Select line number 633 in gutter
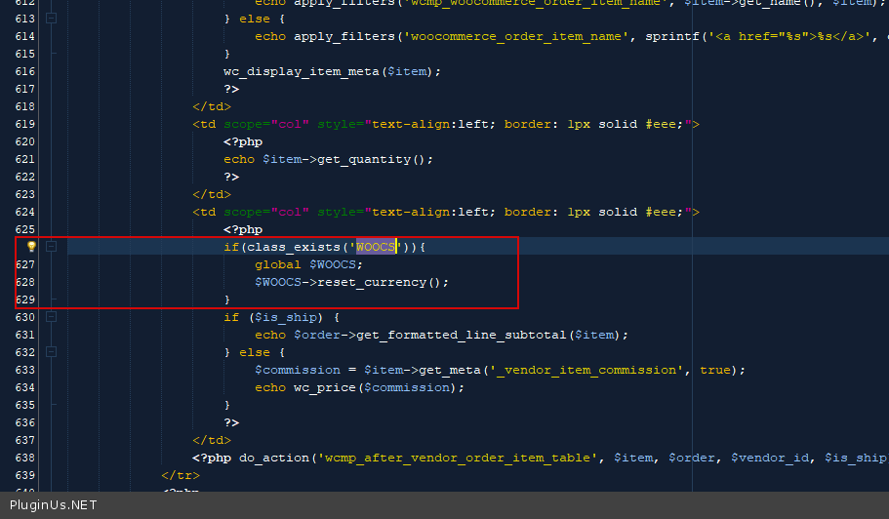The image size is (889, 519). (25, 370)
